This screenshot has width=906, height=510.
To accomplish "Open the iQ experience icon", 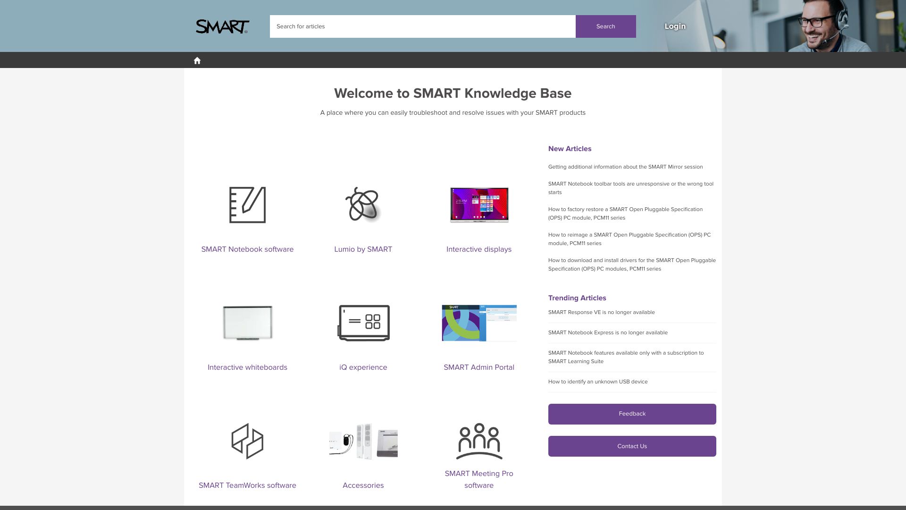I will pyautogui.click(x=363, y=323).
